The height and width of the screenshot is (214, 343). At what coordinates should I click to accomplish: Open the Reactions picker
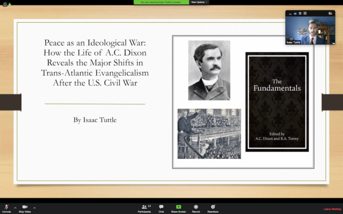click(213, 208)
